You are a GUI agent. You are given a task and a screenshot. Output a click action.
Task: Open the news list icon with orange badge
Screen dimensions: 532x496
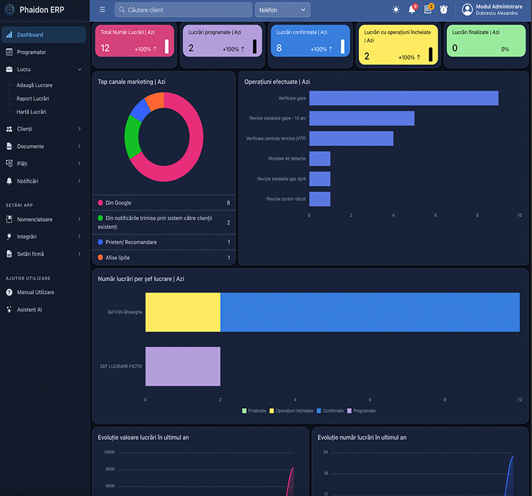point(428,9)
